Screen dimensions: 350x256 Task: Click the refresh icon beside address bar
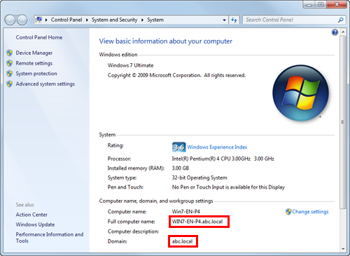point(234,20)
